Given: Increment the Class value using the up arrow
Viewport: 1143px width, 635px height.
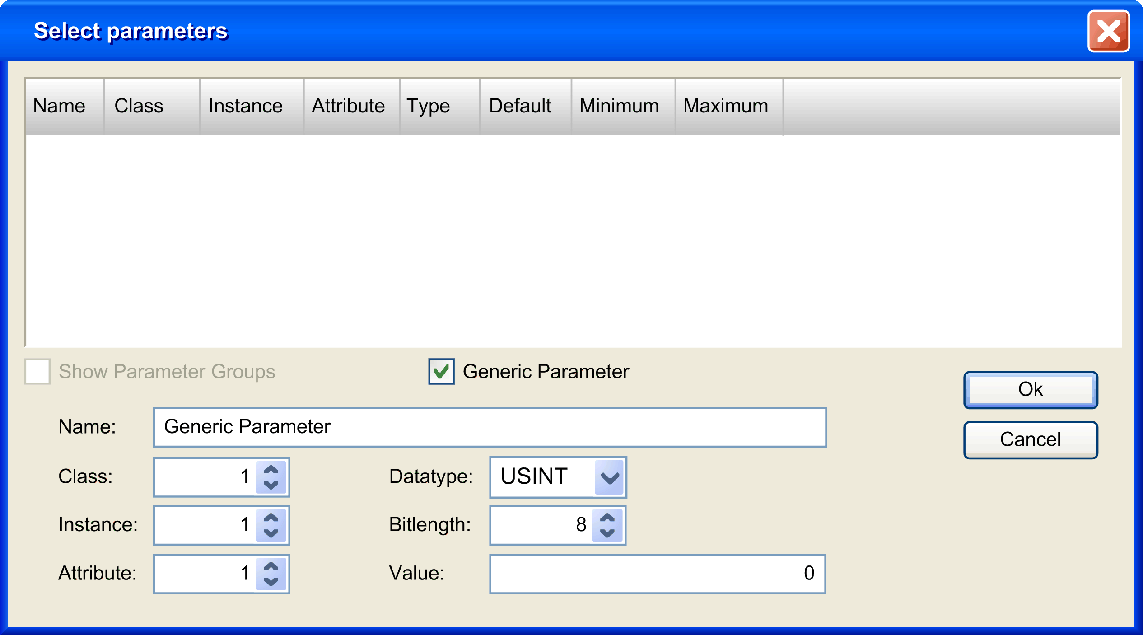Looking at the screenshot, I should [271, 469].
